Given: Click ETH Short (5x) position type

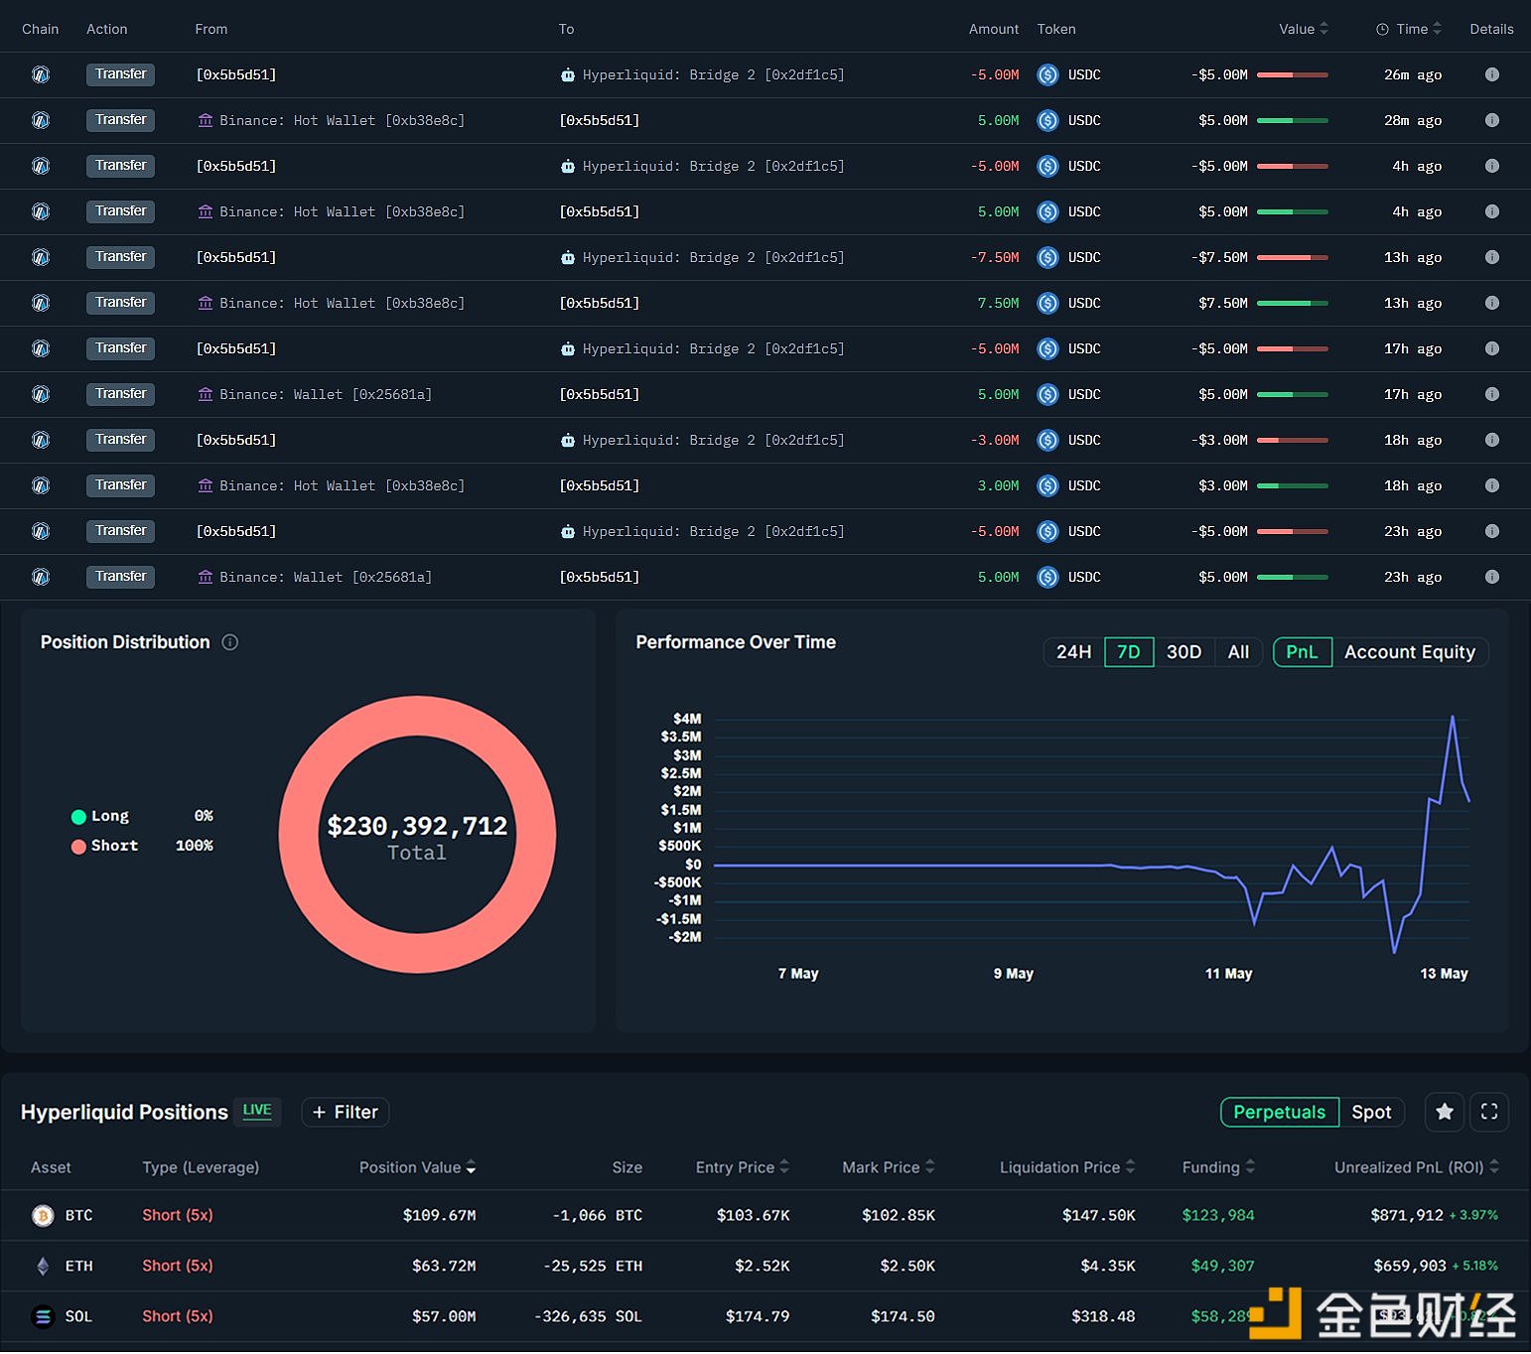Looking at the screenshot, I should (178, 1266).
